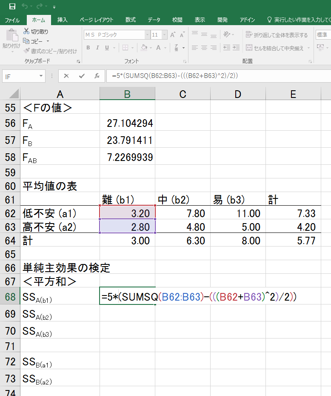The height and width of the screenshot is (396, 331).
Task: Open the font size dropdown arrow
Action: [x=165, y=34]
